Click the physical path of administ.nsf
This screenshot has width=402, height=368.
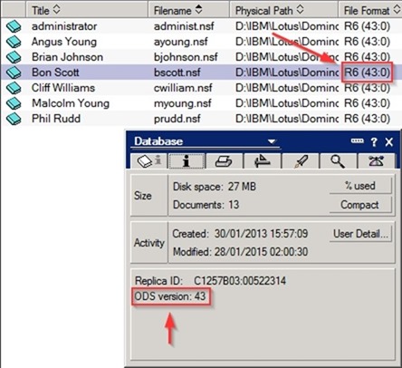click(287, 26)
